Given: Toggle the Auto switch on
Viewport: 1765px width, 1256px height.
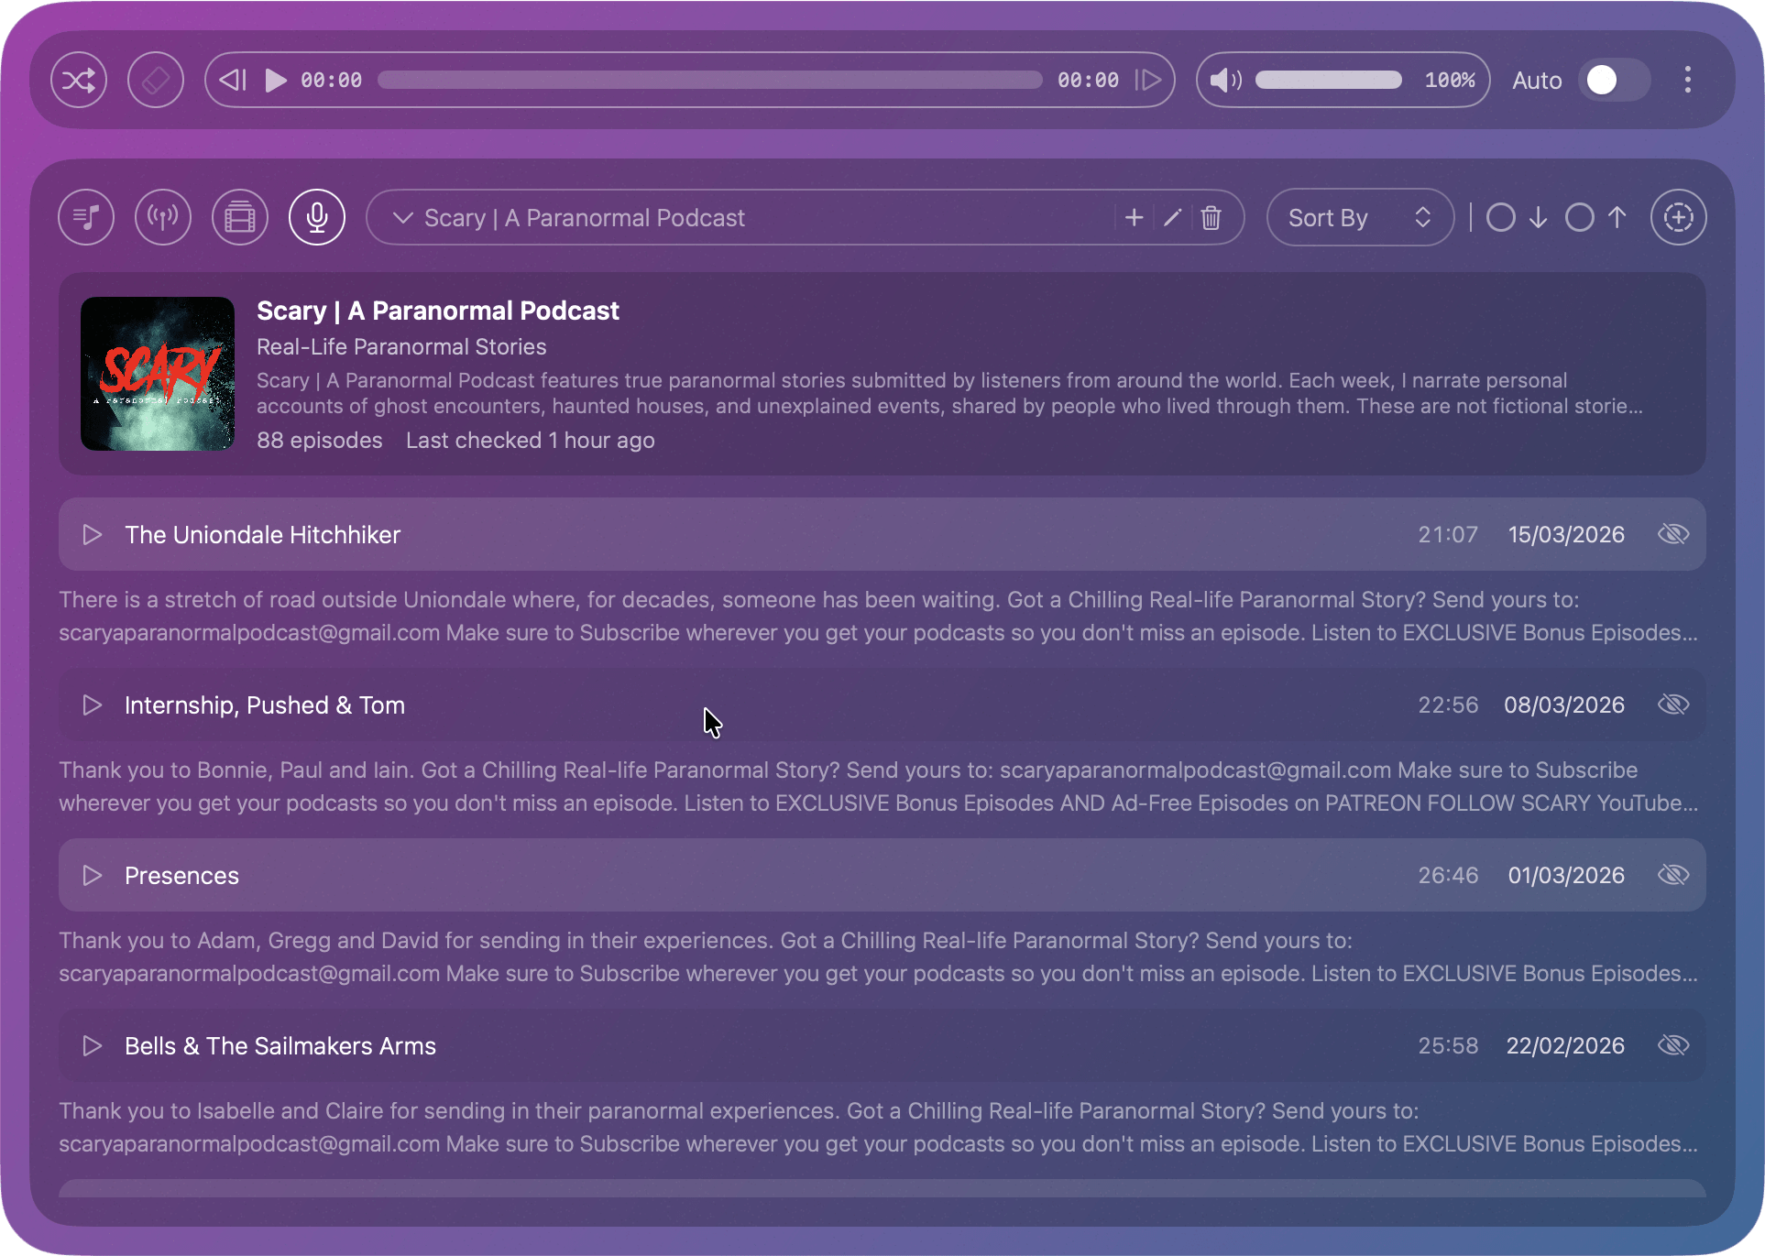Looking at the screenshot, I should pos(1614,81).
